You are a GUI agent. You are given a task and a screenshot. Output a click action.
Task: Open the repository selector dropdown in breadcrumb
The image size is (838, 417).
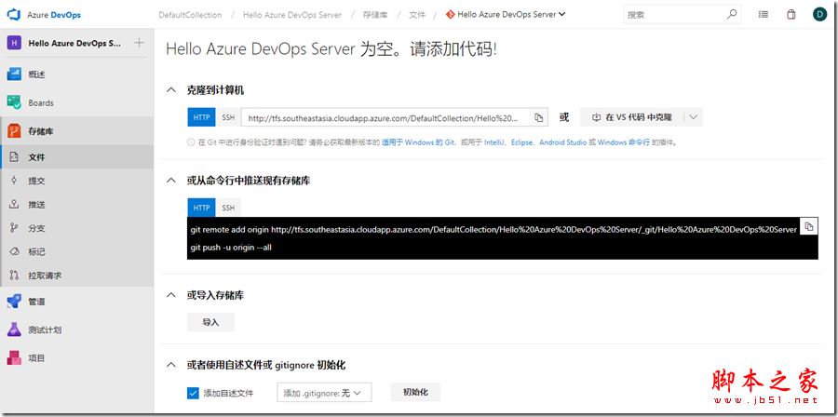coord(561,14)
